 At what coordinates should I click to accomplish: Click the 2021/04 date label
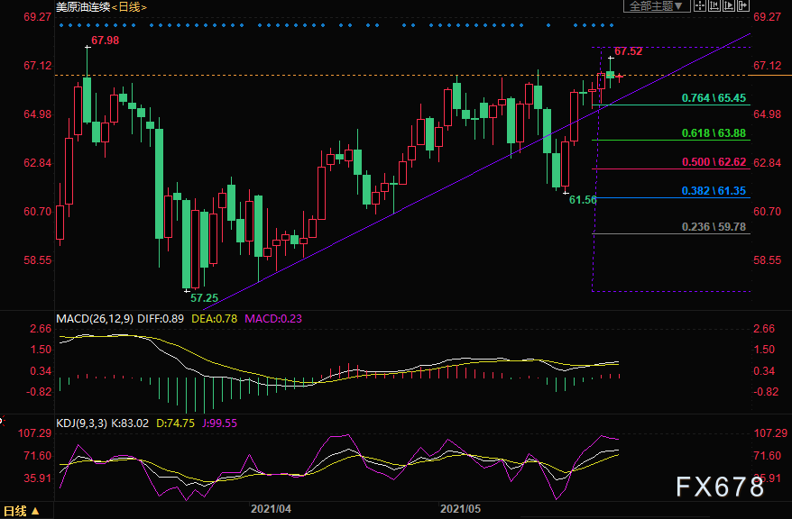pyautogui.click(x=272, y=509)
